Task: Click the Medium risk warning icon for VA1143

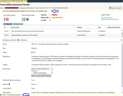Action: (x=99, y=31)
